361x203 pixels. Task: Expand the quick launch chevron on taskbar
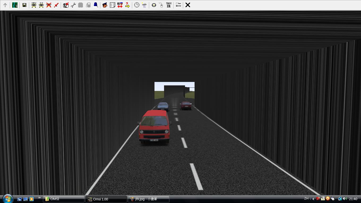(40, 198)
